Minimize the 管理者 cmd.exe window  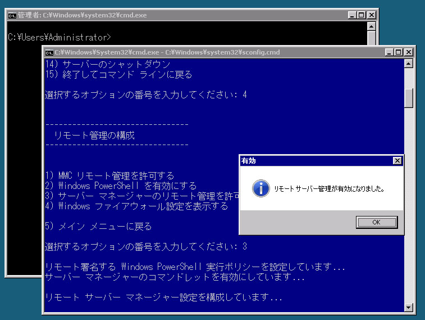(352, 15)
